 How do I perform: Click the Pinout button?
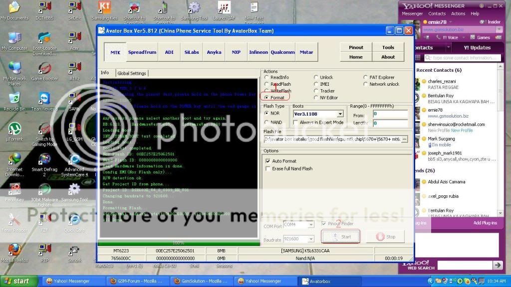click(x=356, y=47)
